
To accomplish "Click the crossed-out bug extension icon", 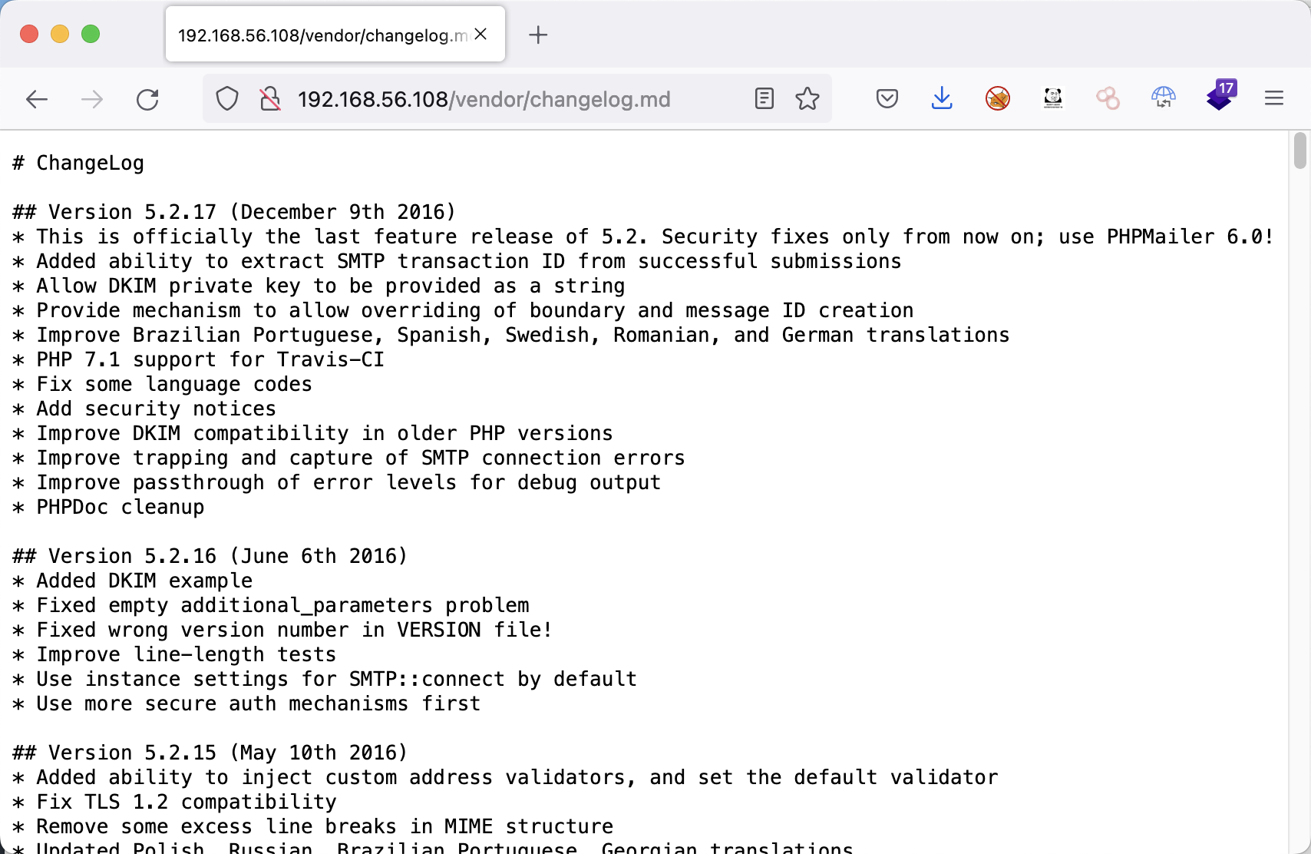I will click(997, 98).
